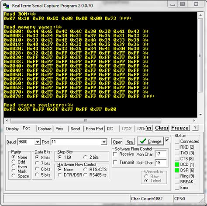Click the green checkmark Change button

point(151,141)
